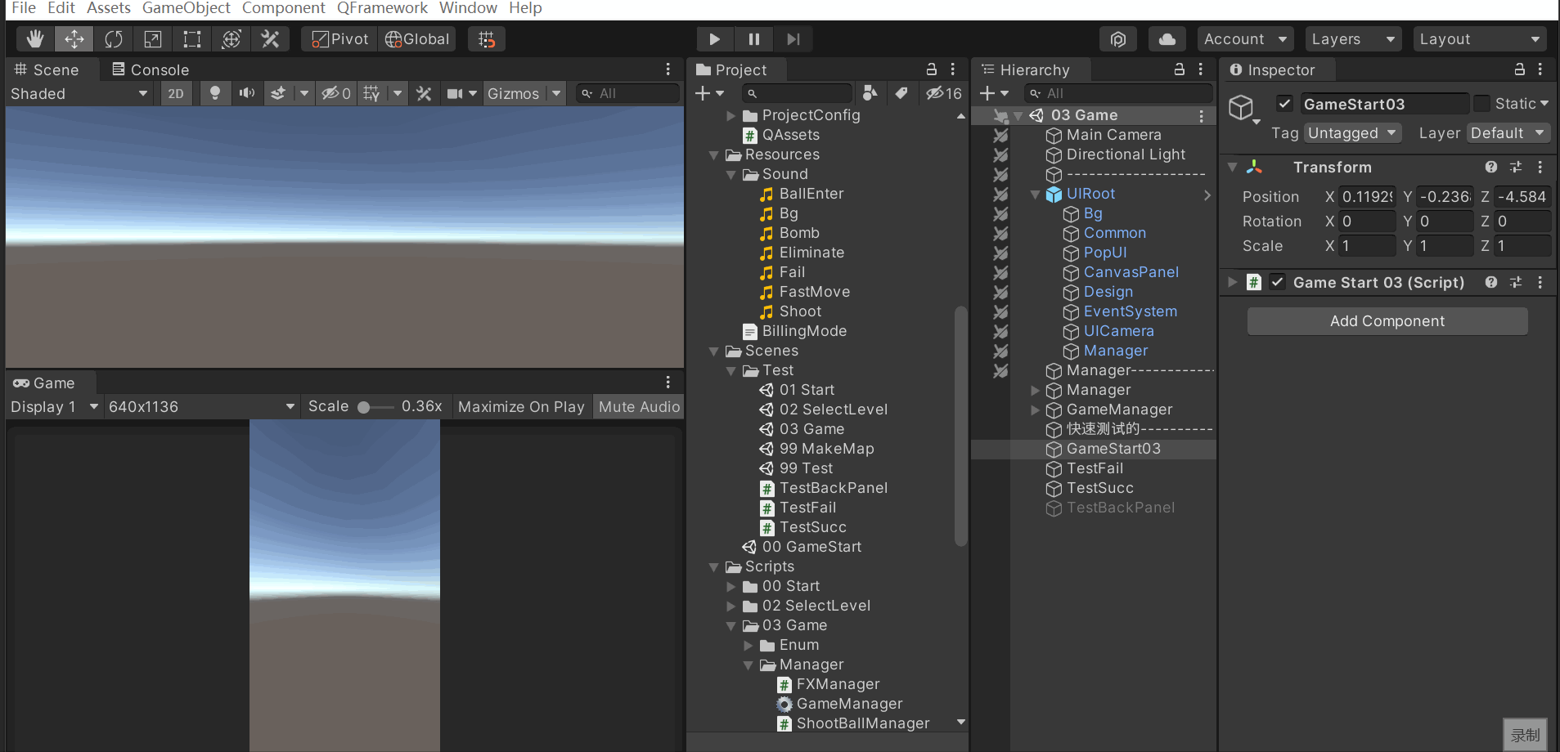Open the Cloud services icon

[1167, 39]
